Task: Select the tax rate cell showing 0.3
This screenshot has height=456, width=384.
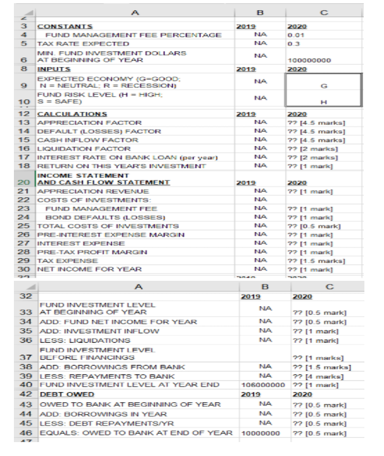Action: [324, 44]
